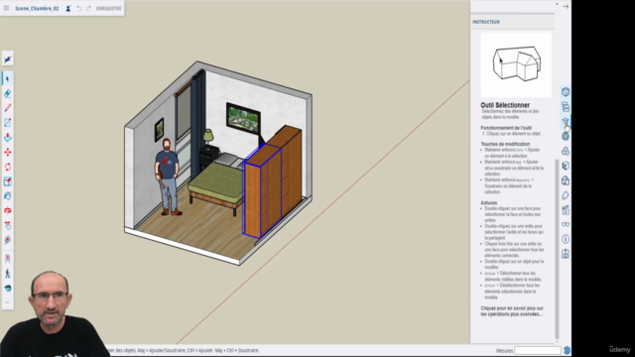Screen dimensions: 635x357
Task: Select the Pan hand tool
Action: pyautogui.click(x=8, y=225)
